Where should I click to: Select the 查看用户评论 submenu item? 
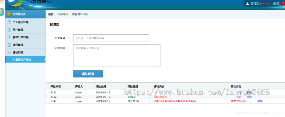pos(25,59)
